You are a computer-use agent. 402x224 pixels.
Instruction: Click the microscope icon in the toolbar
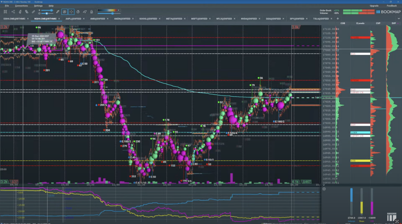pyautogui.click(x=20, y=12)
